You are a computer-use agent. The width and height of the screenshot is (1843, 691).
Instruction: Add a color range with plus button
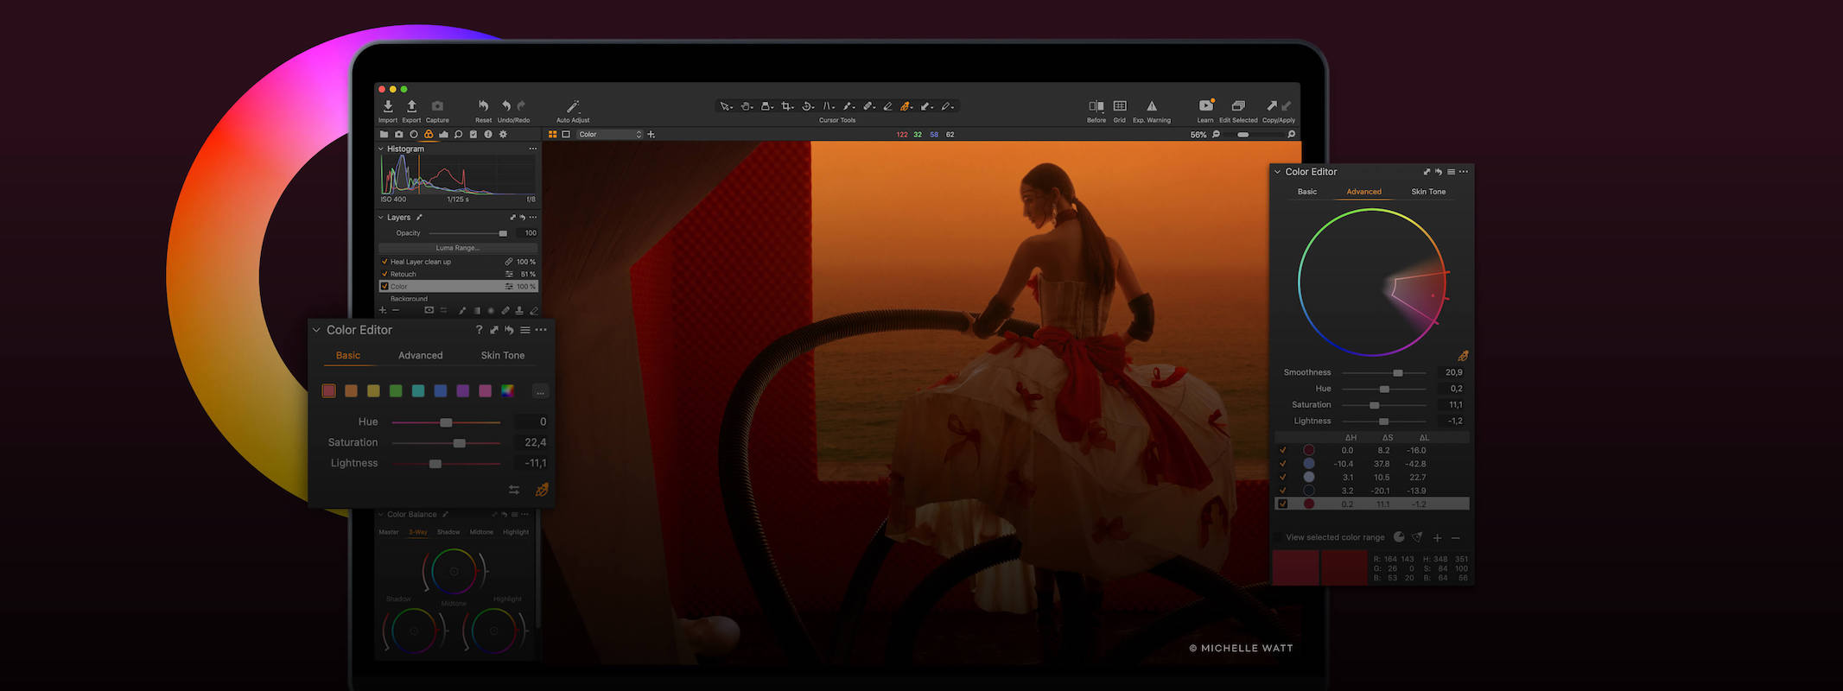(x=1437, y=537)
